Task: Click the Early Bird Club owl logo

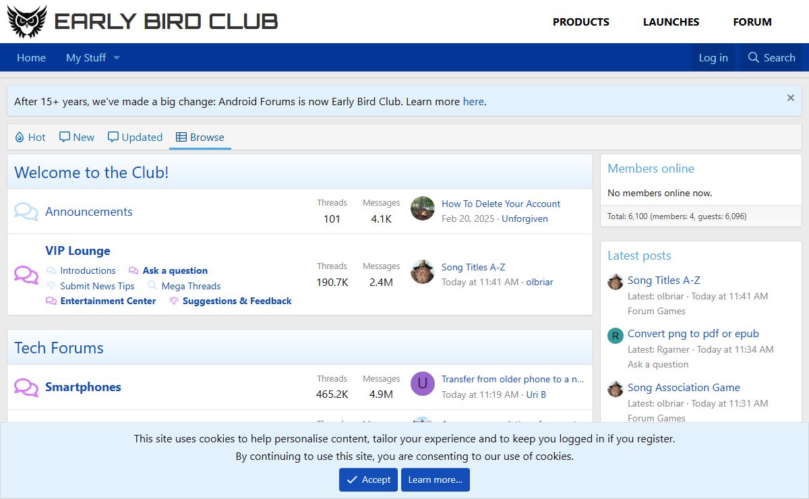Action: coord(27,22)
